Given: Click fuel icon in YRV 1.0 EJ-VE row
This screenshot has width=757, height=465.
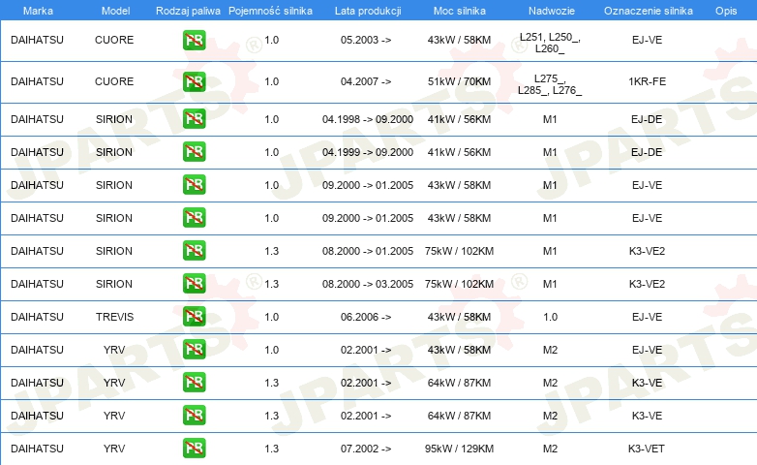Looking at the screenshot, I should 194,350.
